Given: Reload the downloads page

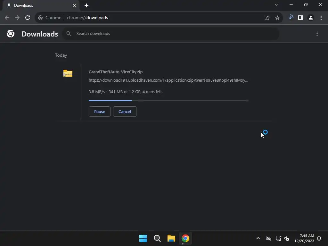Looking at the screenshot, I should (28, 18).
